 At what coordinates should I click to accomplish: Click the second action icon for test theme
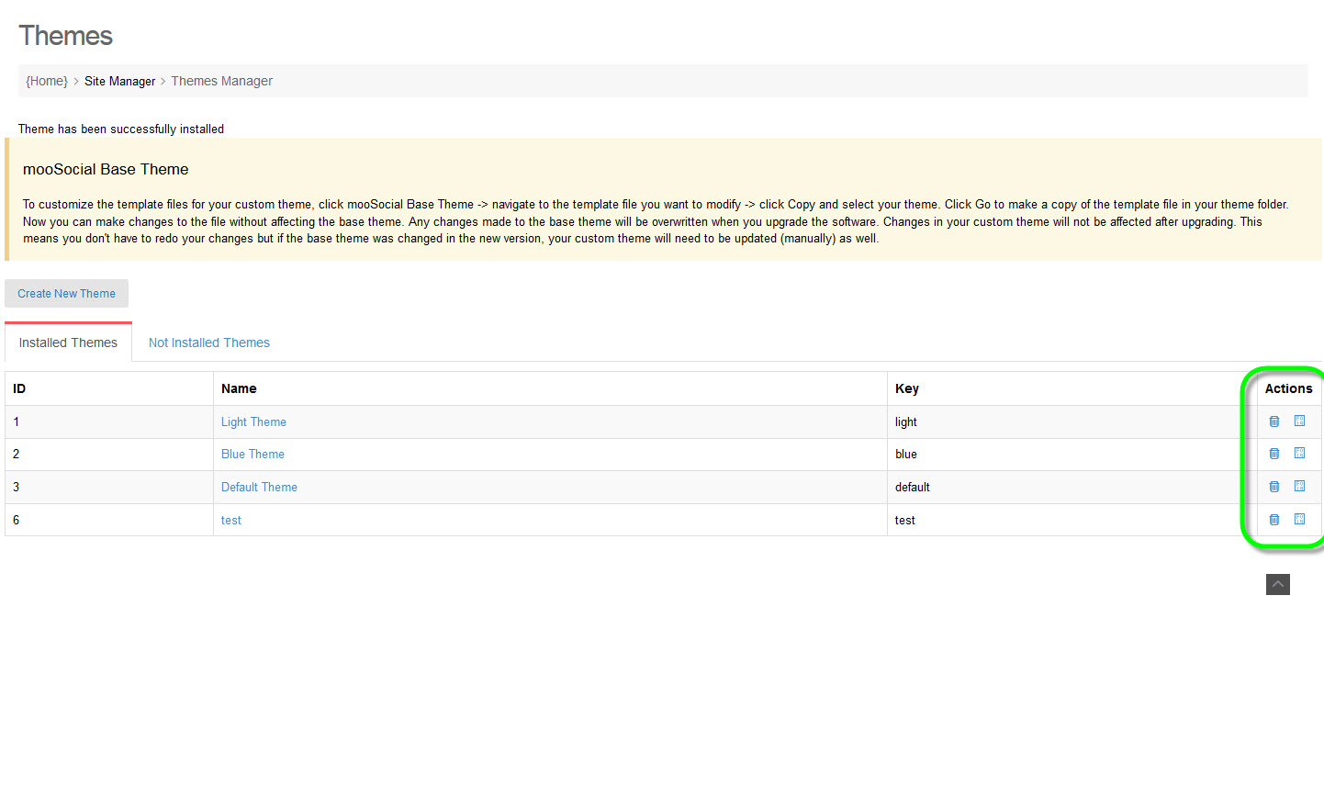click(1299, 519)
